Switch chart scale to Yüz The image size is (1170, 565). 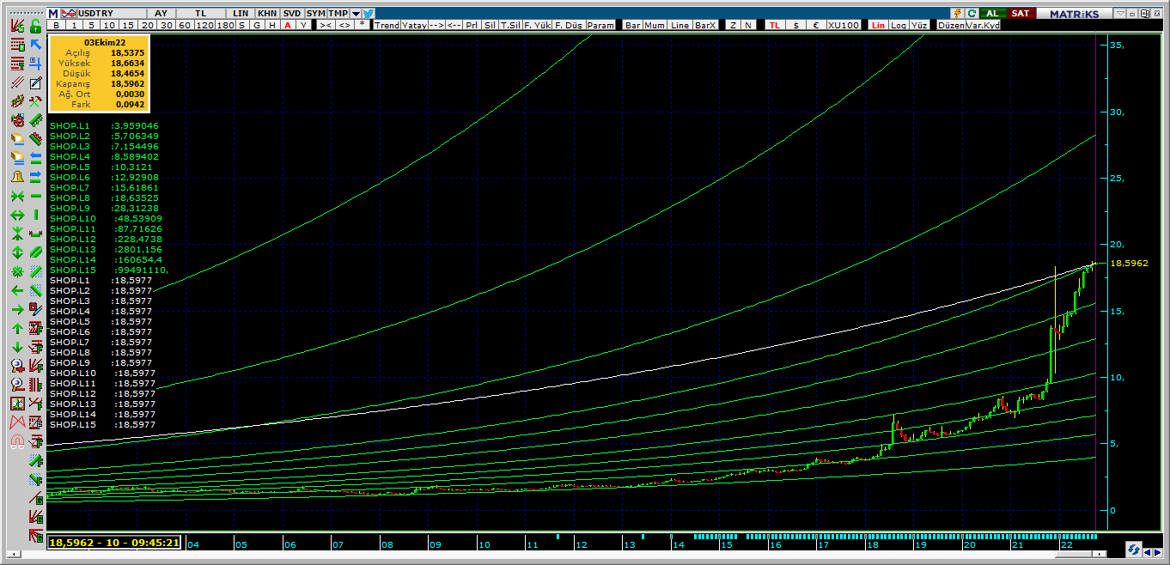(918, 26)
